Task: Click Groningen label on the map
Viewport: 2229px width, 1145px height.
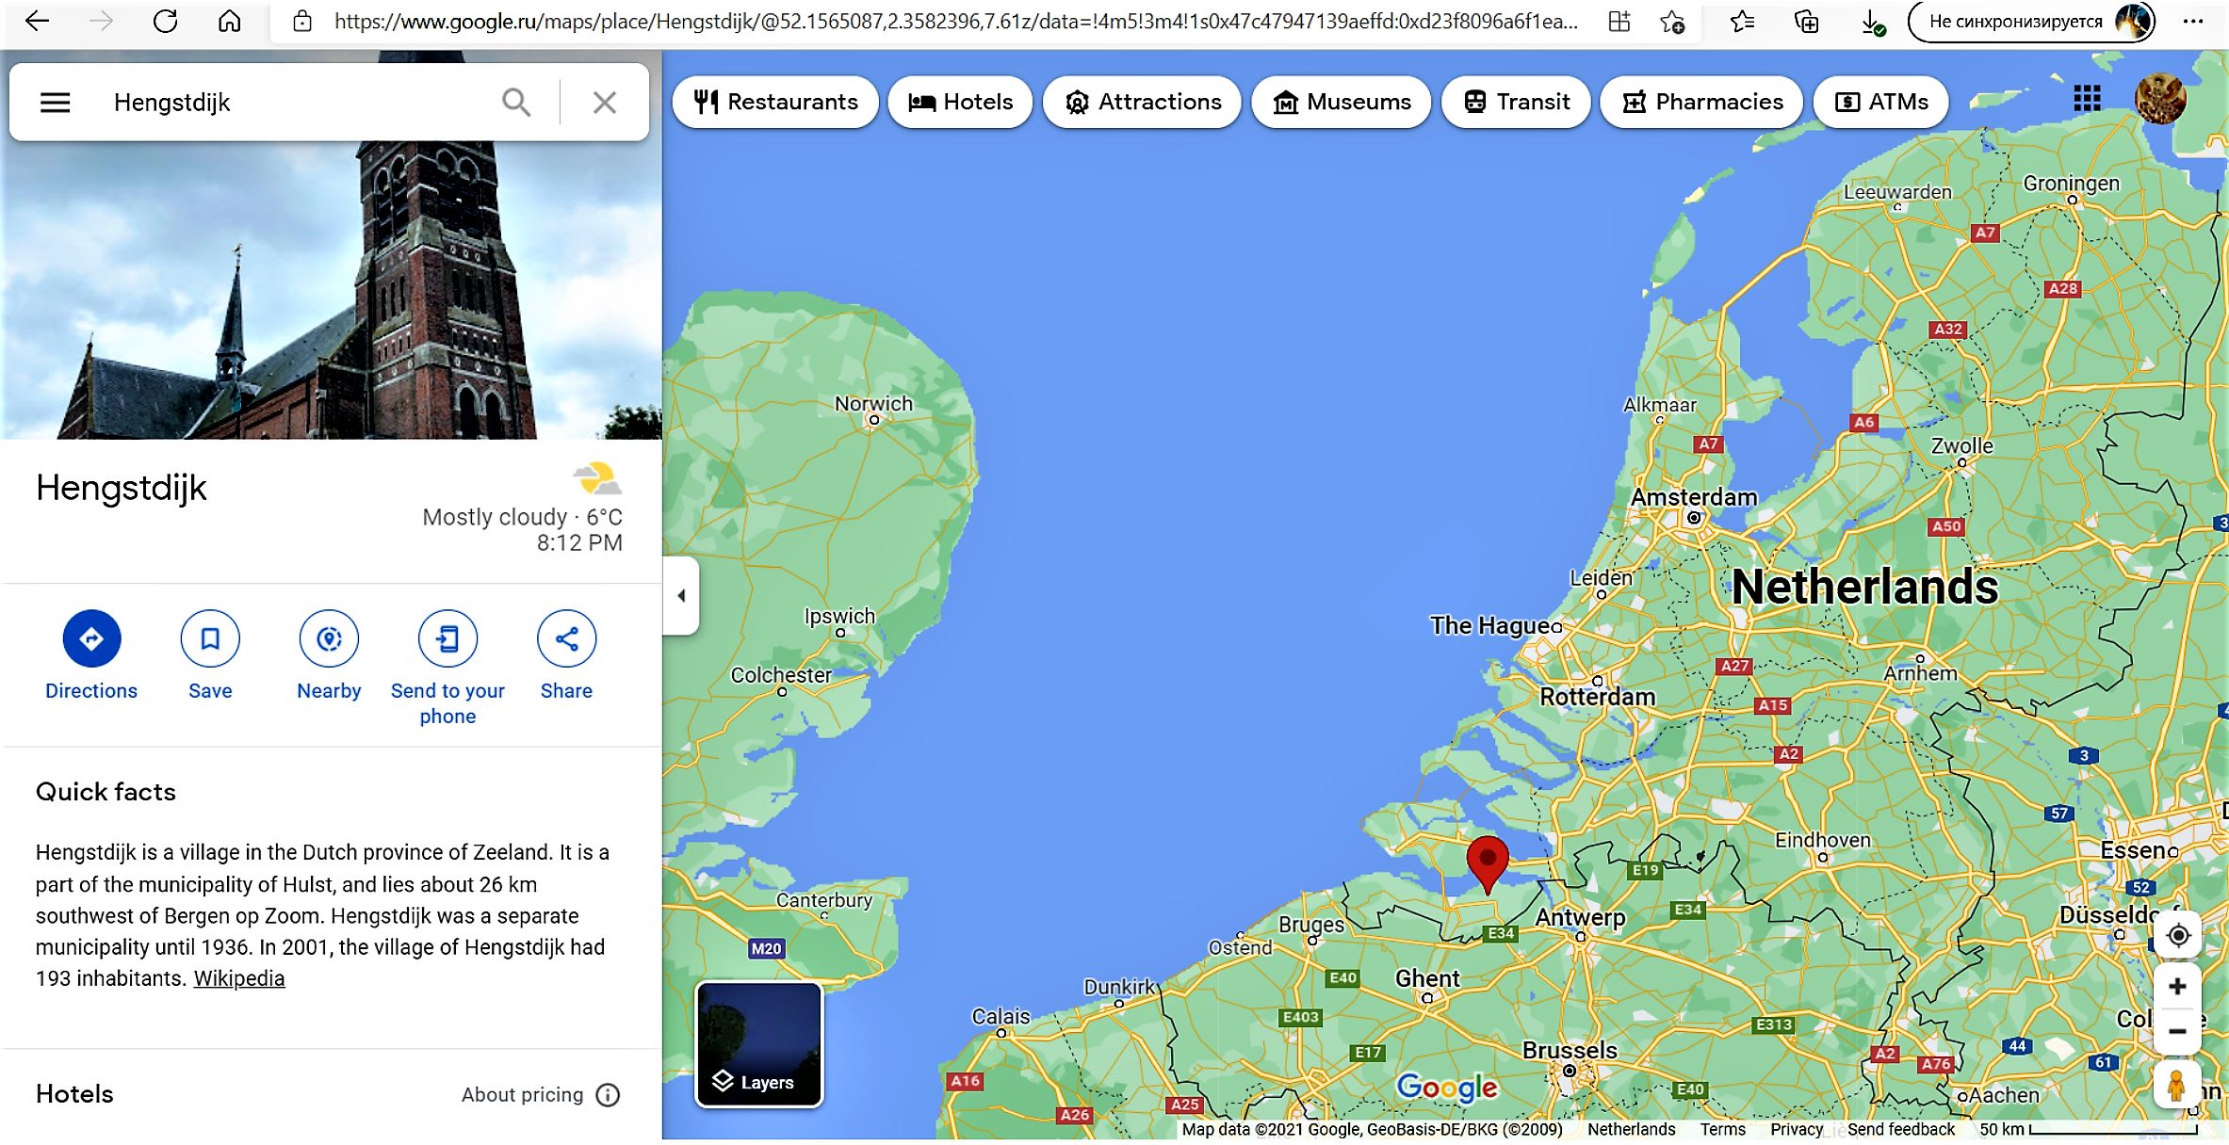Action: (x=2071, y=184)
